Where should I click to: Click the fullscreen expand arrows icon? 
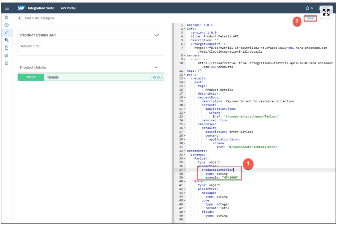tap(326, 12)
